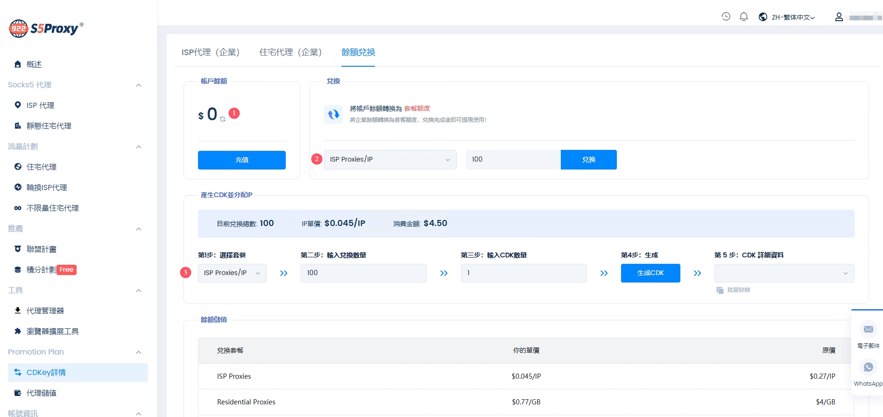The image size is (883, 417).
Task: Switch to the ISP代理（企業）tab
Action: click(x=211, y=52)
